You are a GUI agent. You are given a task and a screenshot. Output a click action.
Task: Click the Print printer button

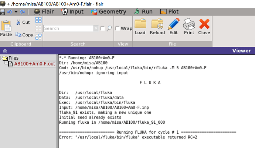click(x=189, y=27)
